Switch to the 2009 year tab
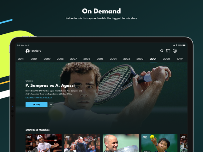This screenshot has width=203, height=152. tap(47, 59)
